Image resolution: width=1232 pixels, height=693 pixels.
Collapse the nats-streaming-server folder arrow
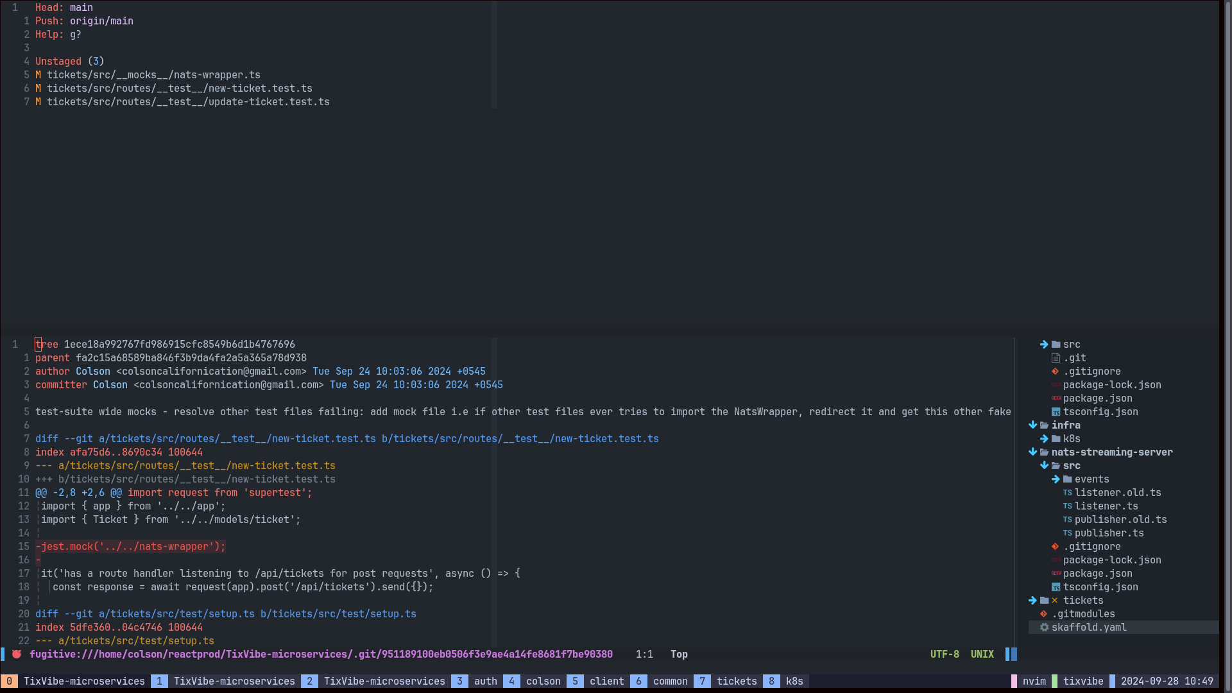point(1032,452)
